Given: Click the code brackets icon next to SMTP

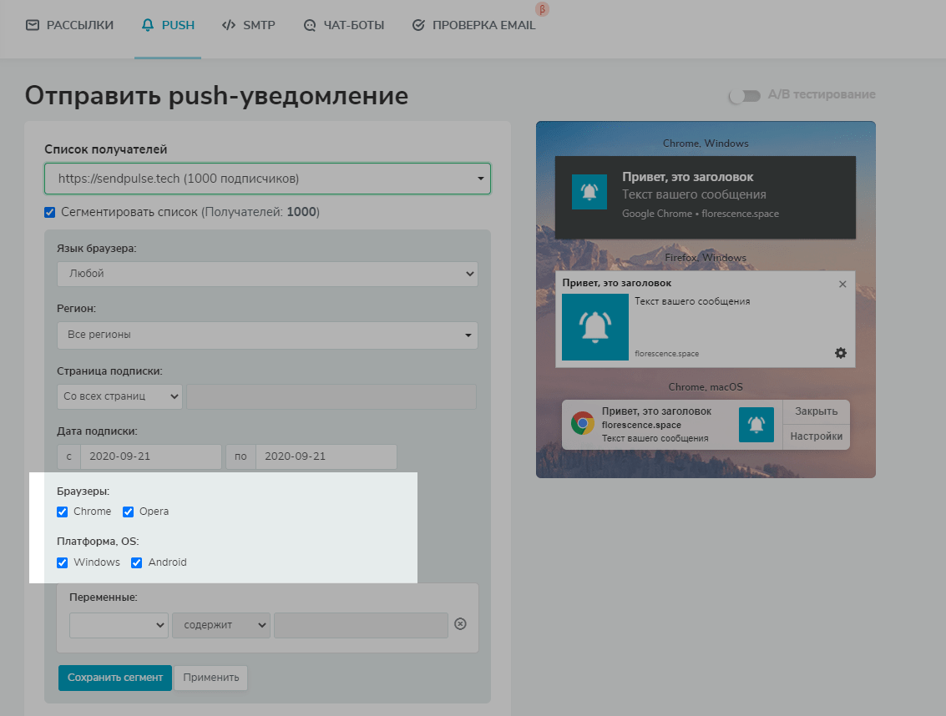Looking at the screenshot, I should tap(229, 25).
